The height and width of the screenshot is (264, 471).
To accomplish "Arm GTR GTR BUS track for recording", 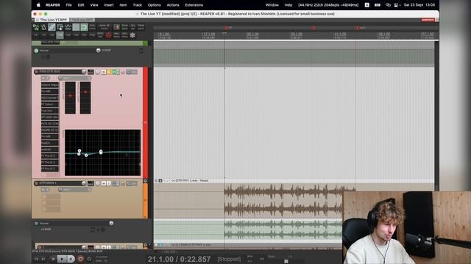I will point(36,72).
